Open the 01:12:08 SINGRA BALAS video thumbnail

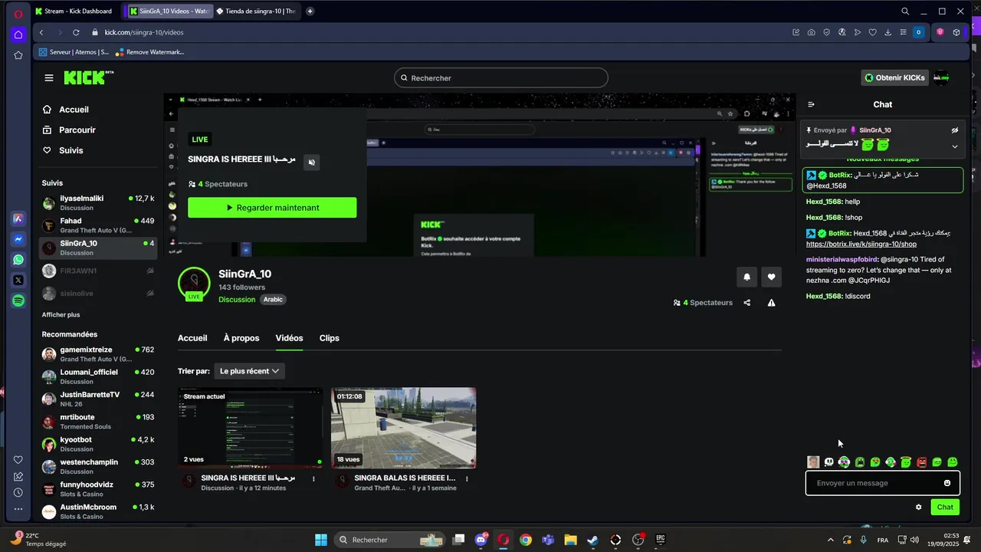(x=404, y=428)
